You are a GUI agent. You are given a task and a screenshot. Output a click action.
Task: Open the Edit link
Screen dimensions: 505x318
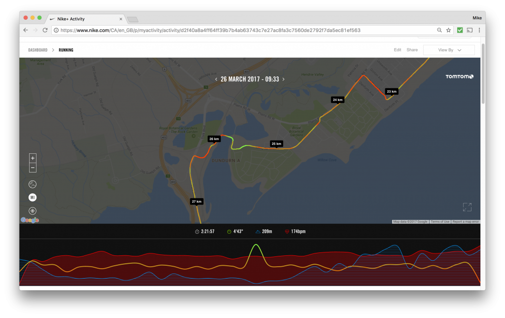pyautogui.click(x=397, y=50)
